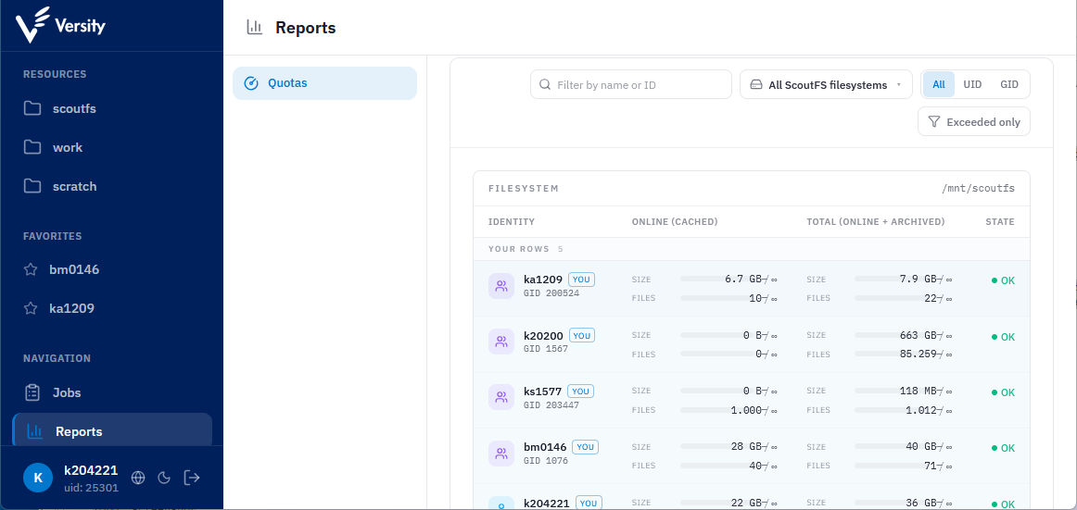Click the Versity logo
This screenshot has height=510, width=1077.
(61, 25)
